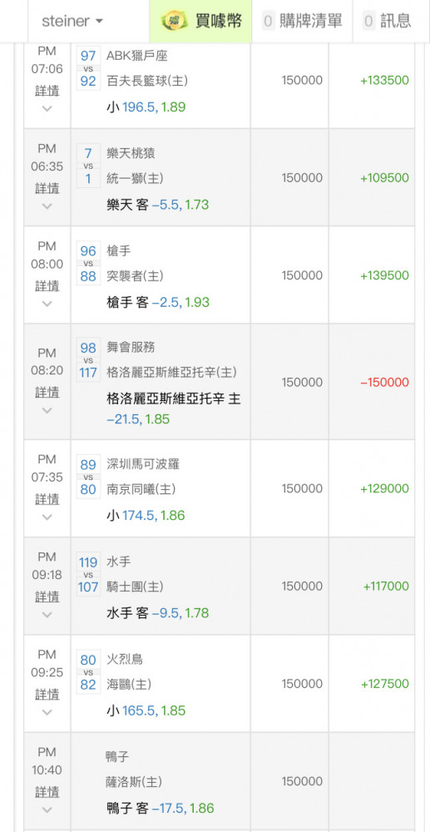Click the 119 vs 107 score box

click(88, 575)
